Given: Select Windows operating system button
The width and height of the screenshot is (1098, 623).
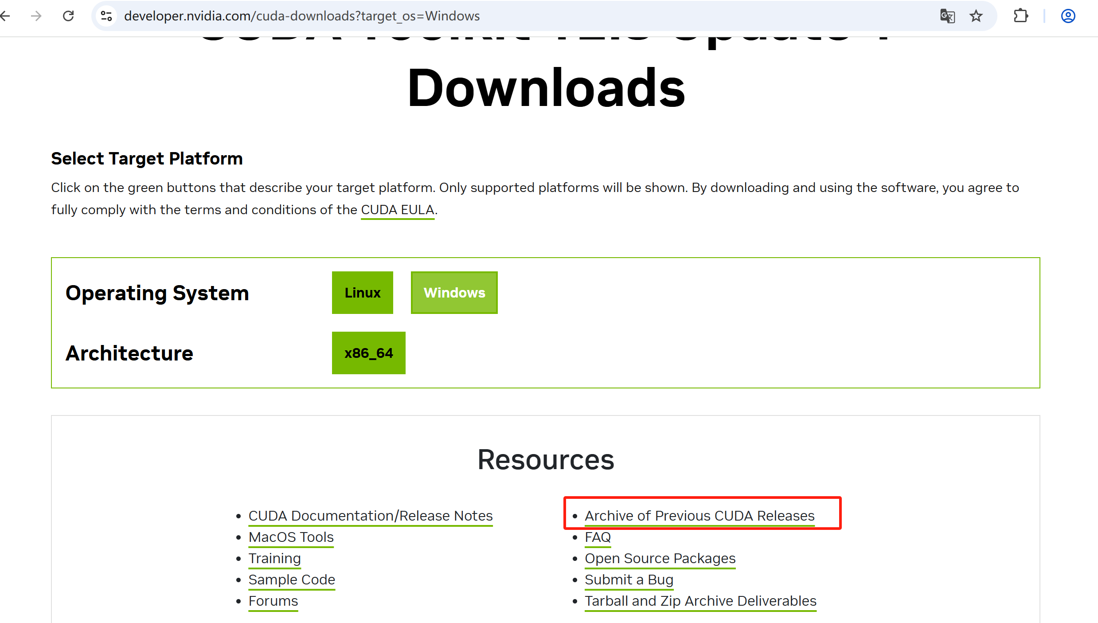Looking at the screenshot, I should point(454,293).
